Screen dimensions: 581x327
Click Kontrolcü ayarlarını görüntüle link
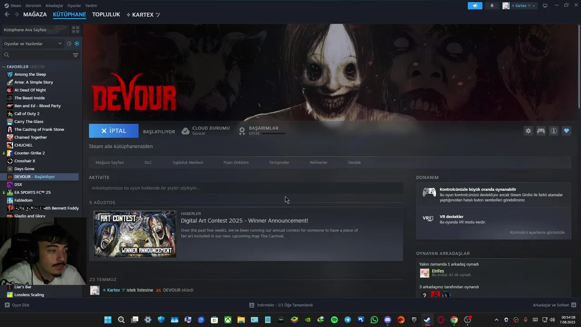pyautogui.click(x=537, y=233)
